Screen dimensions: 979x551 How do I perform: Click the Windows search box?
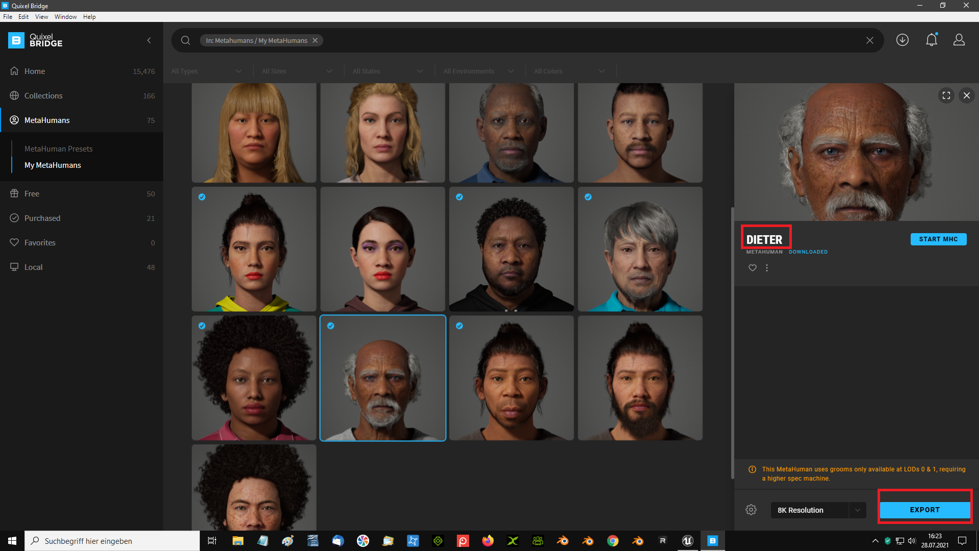tap(112, 541)
